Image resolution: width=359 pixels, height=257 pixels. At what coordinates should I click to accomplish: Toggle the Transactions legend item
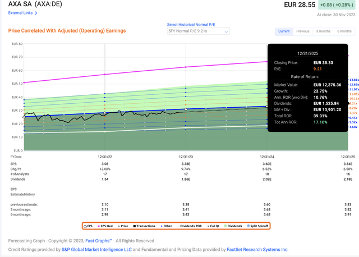coord(144,226)
